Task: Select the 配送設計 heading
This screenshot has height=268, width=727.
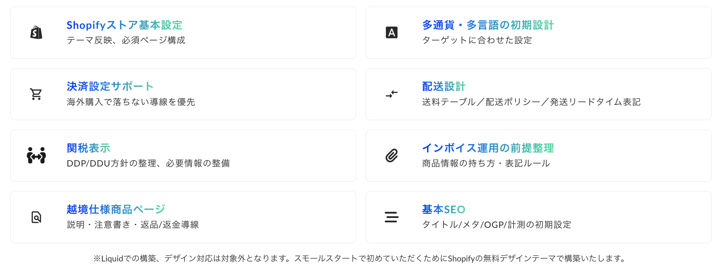Action: click(x=444, y=87)
